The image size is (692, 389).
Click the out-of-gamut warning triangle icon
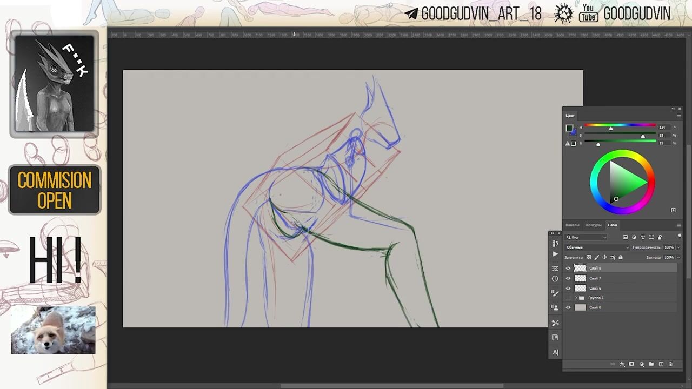coord(567,144)
